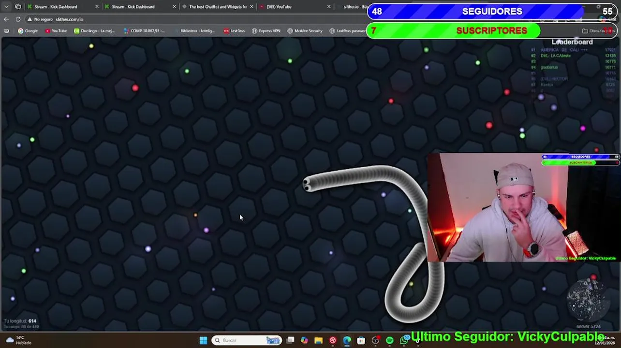Viewport: 621px width, 348px height.
Task: Open the COMP 10.867,93 bookmark
Action: tap(144, 31)
